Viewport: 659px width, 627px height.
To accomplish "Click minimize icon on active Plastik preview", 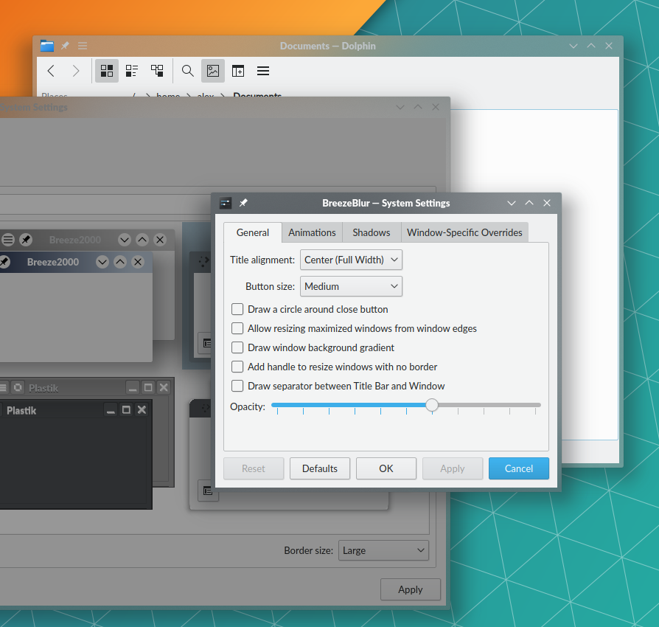I will pyautogui.click(x=111, y=410).
